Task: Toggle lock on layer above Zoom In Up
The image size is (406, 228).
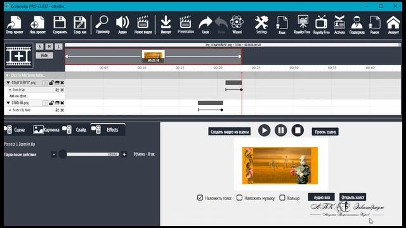Action: [x=51, y=83]
